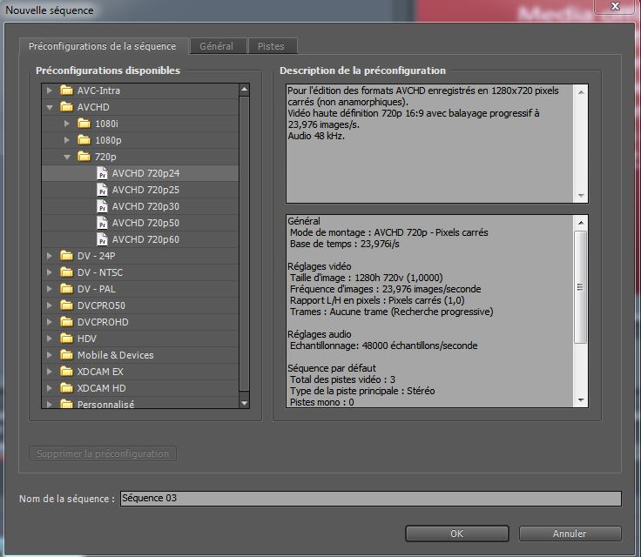Select the Mobile & Devices folder icon
This screenshot has width=641, height=557.
[x=66, y=355]
